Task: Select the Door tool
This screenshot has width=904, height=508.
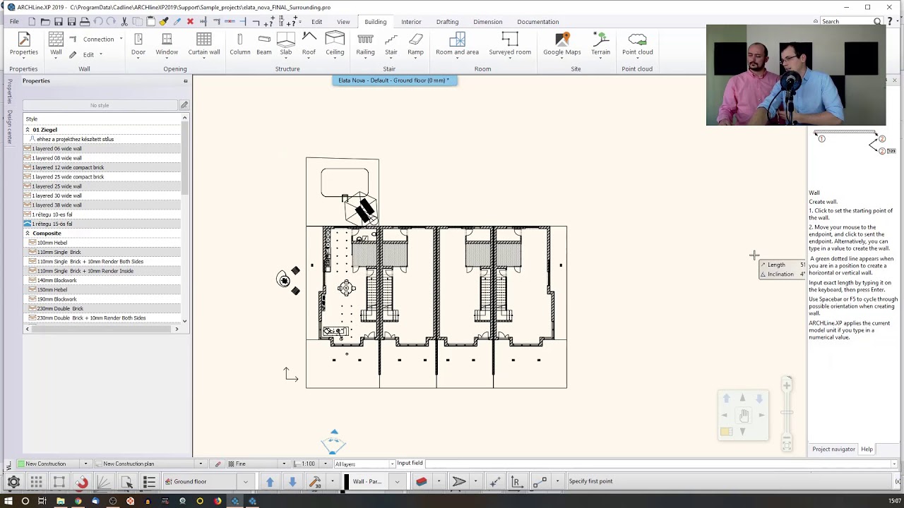Action: (x=138, y=44)
